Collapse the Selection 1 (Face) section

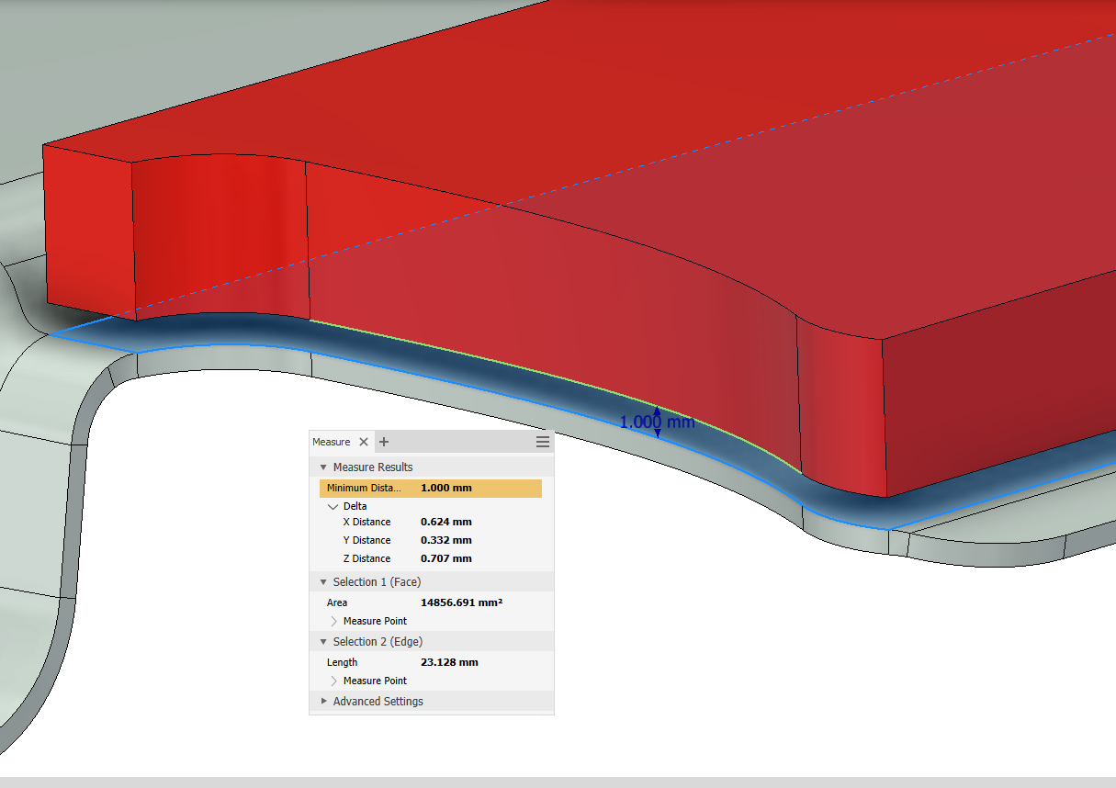323,581
